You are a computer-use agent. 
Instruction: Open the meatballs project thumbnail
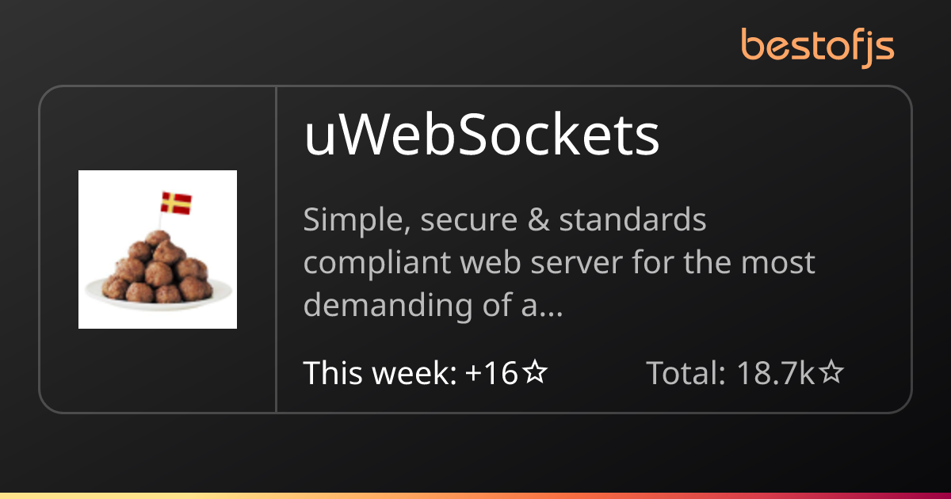[158, 249]
